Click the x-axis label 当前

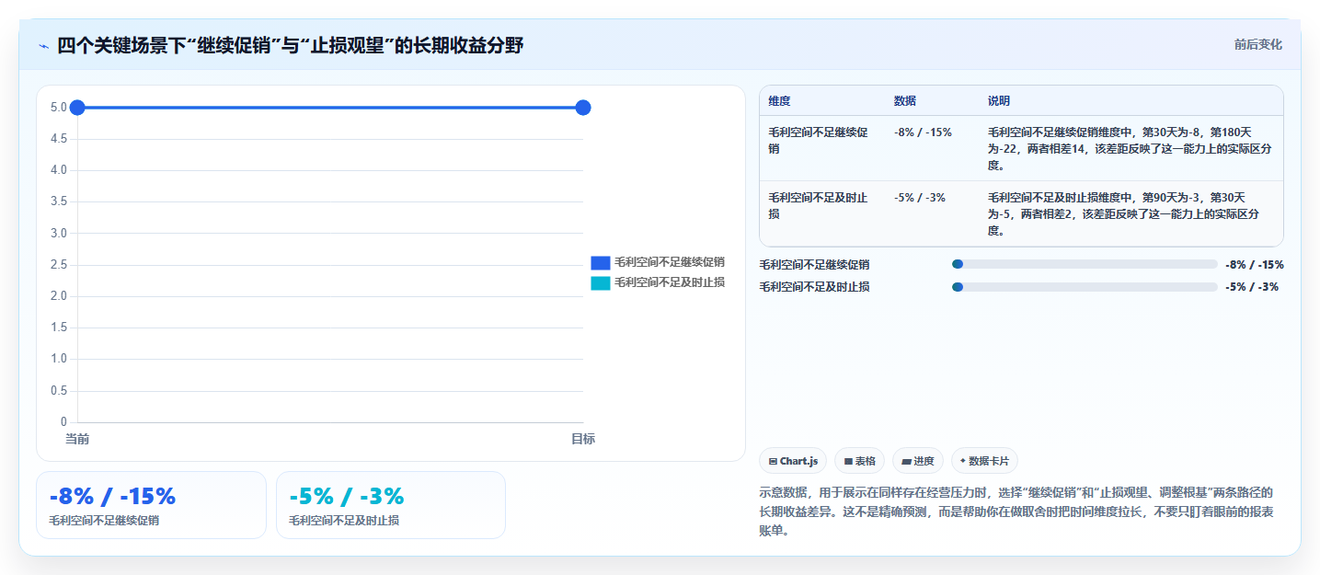(77, 439)
